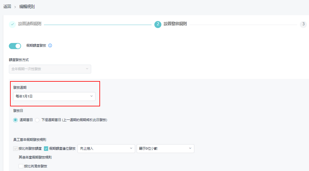
Task: Open the 發放週期 dropdown showing 每年1月1日
Action: (x=54, y=96)
